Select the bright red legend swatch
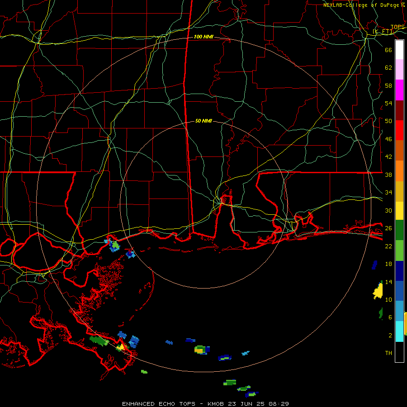 pos(399,131)
